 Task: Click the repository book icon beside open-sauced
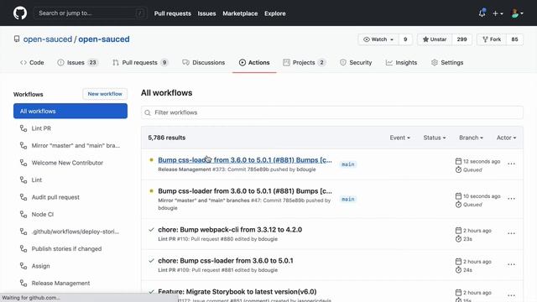pyautogui.click(x=17, y=39)
